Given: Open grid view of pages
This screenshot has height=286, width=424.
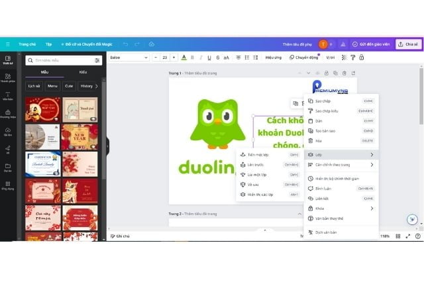Looking at the screenshot, I should coord(398,236).
